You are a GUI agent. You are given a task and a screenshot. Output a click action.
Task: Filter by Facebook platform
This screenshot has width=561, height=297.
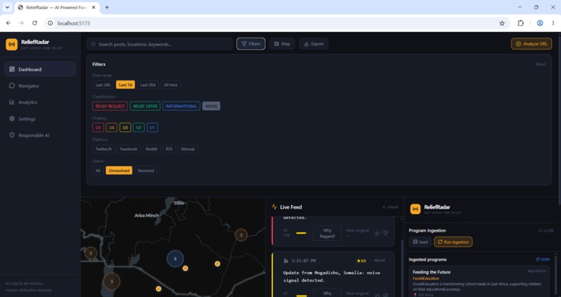[x=129, y=149]
